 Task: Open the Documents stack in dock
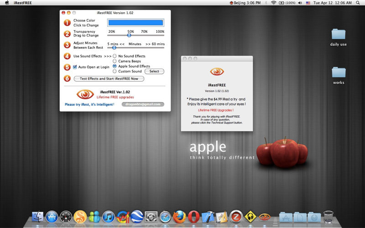(x=300, y=217)
